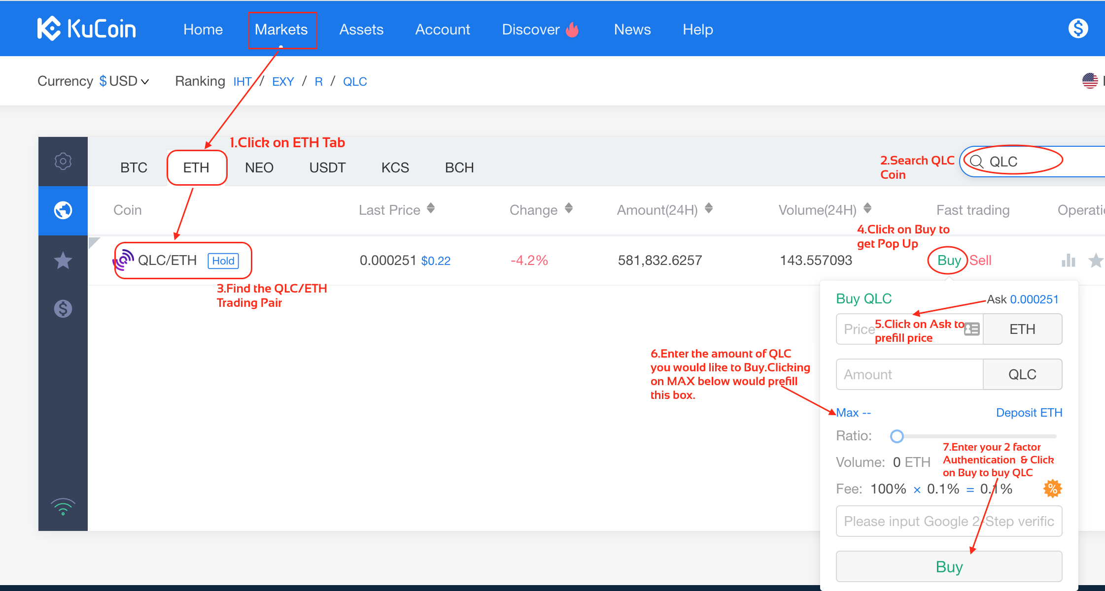
Task: Click the dollar coin sidebar icon
Action: click(x=63, y=309)
